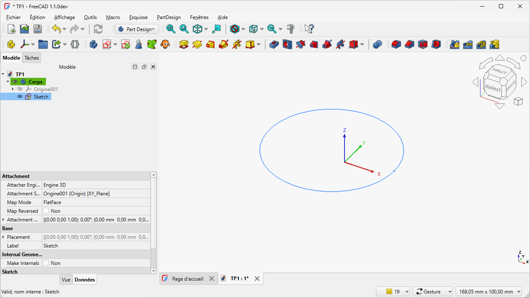The image size is (530, 298).
Task: Click the Label field containing Sketch
Action: [96, 246]
